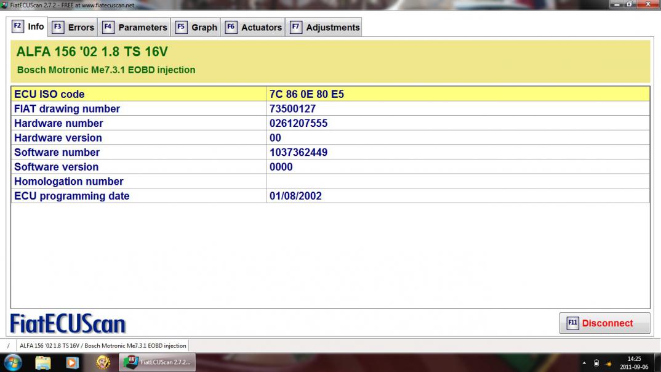This screenshot has height=372, width=661.
Task: Select the Graph tab
Action: pyautogui.click(x=196, y=28)
